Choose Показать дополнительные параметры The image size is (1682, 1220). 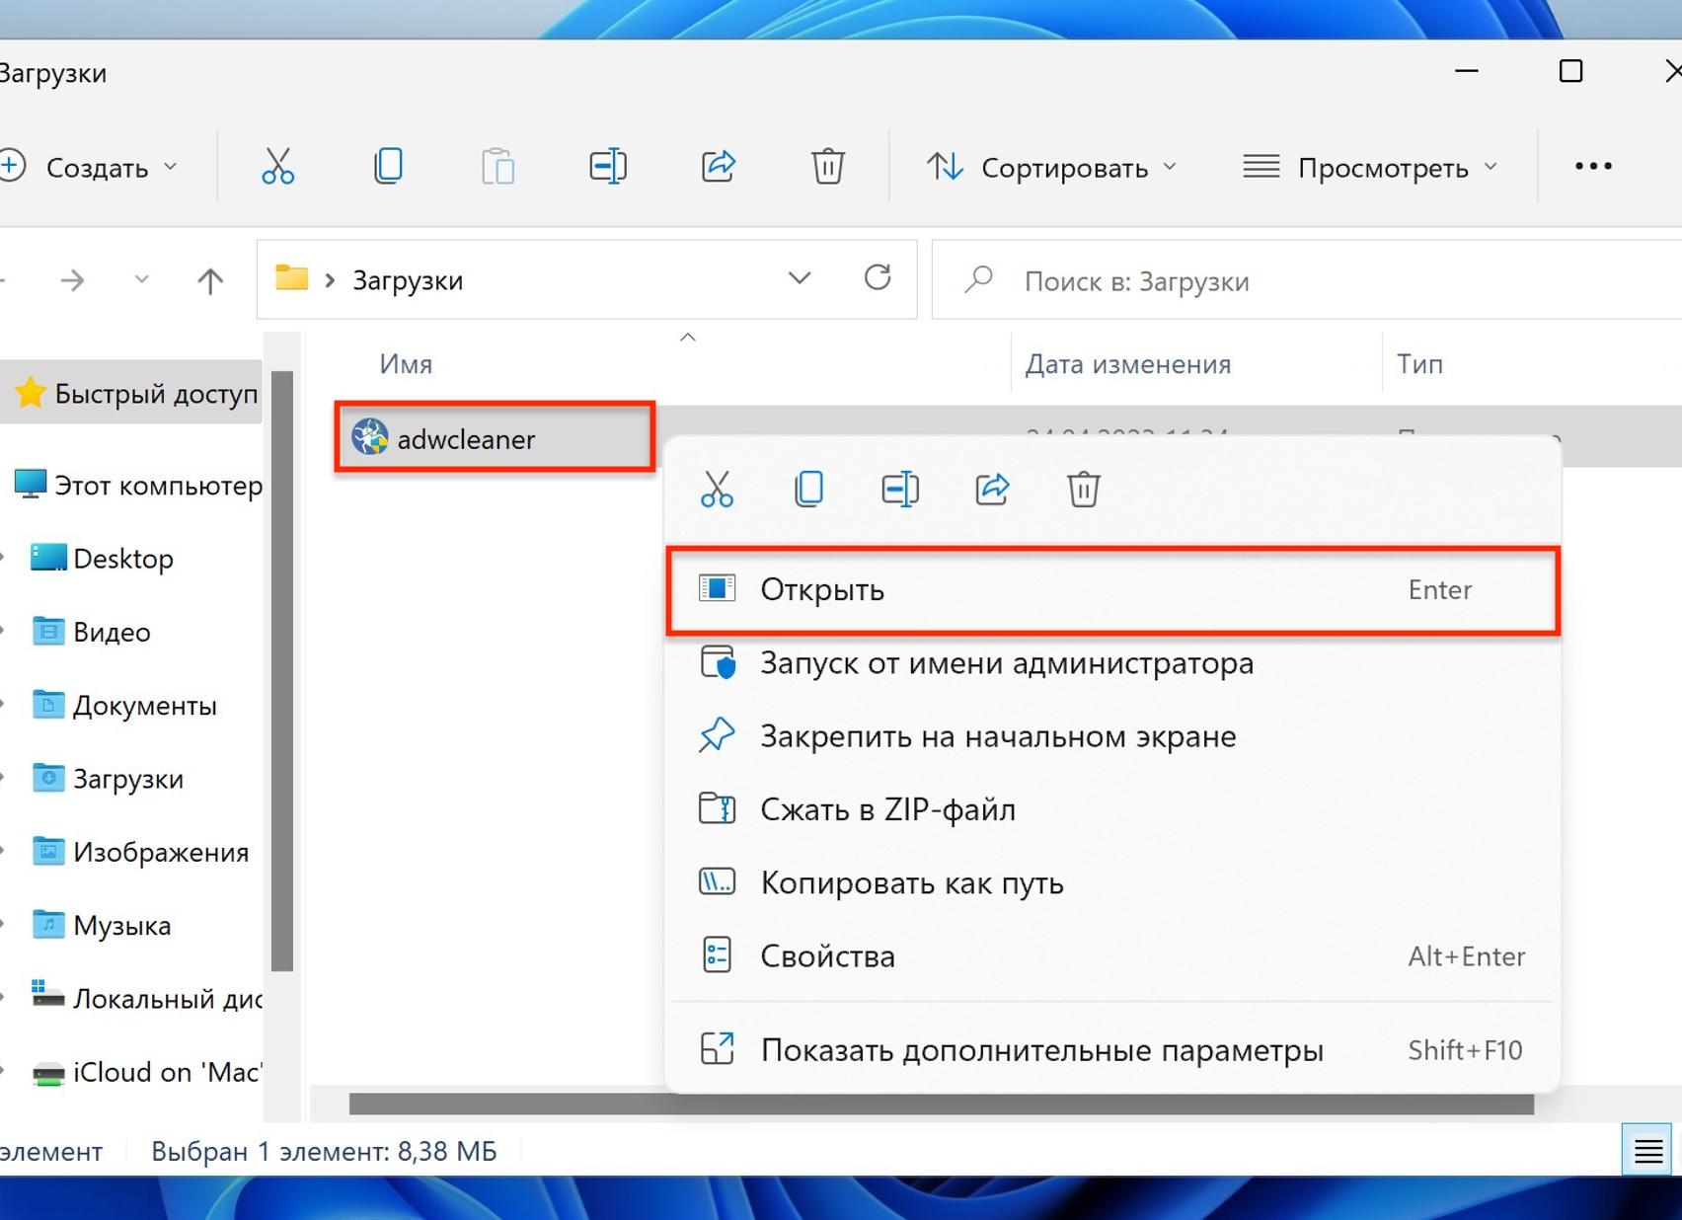1113,1049
